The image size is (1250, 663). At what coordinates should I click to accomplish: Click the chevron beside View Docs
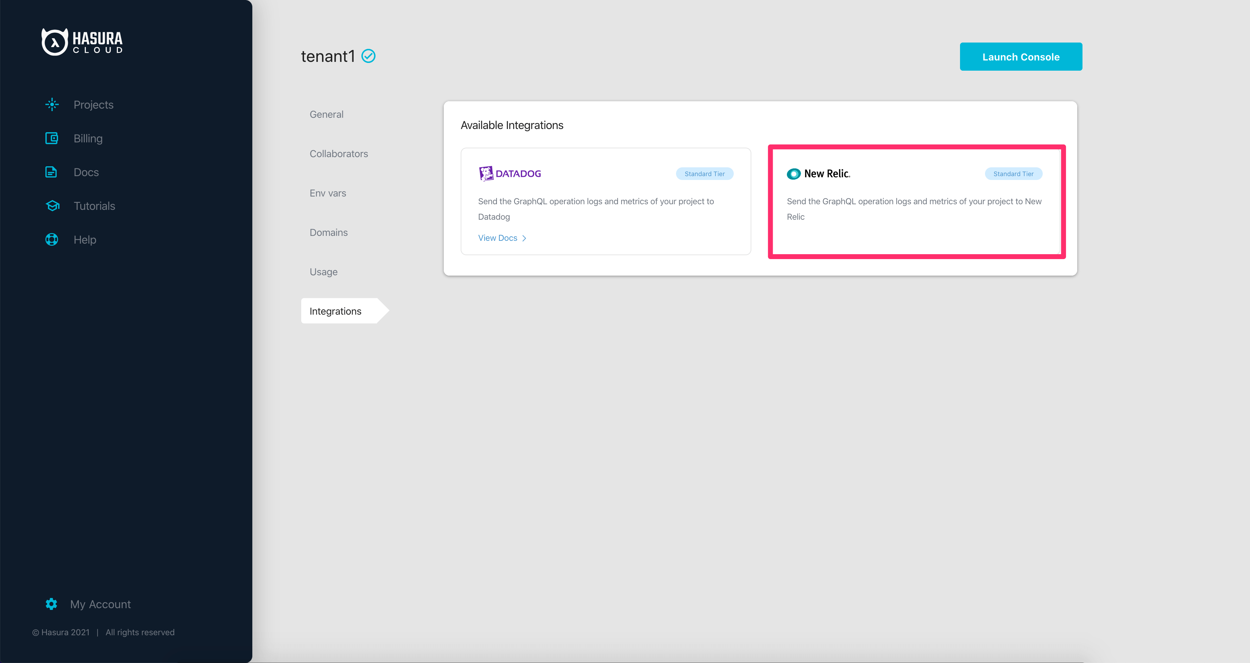[524, 238]
